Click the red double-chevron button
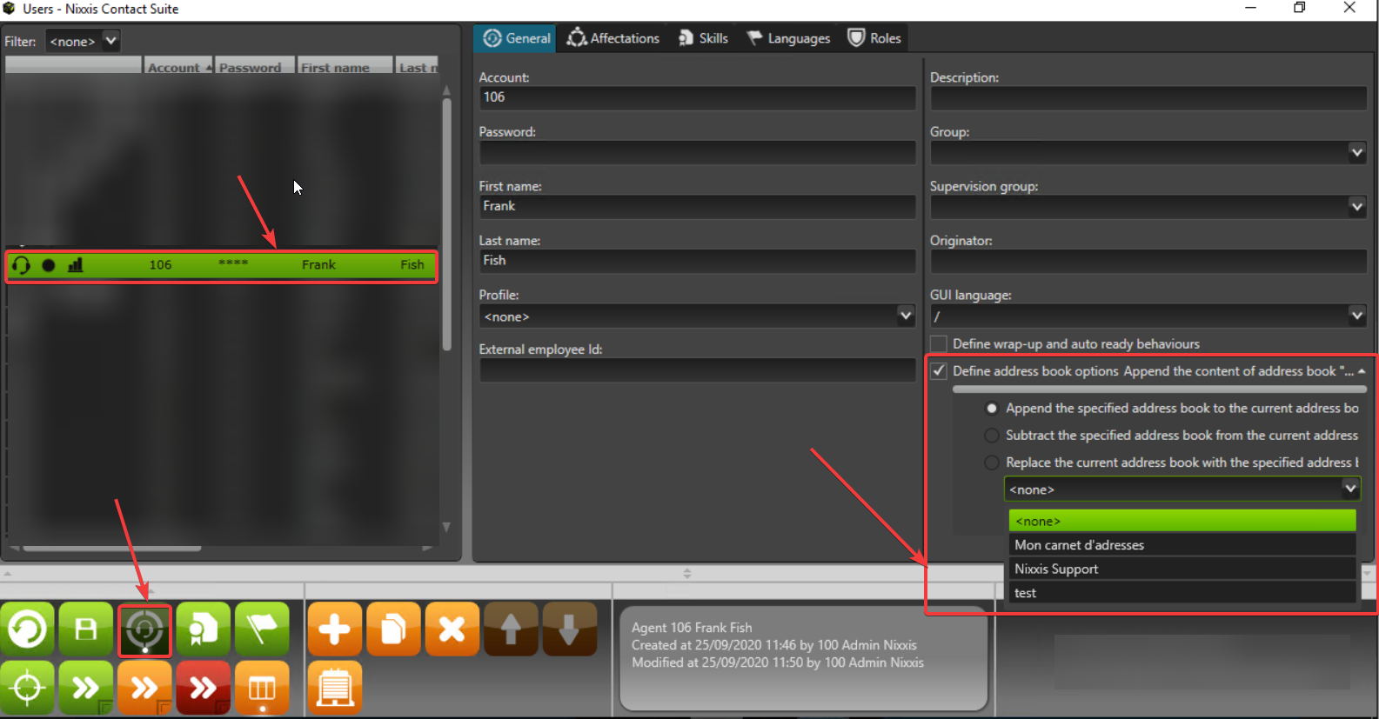This screenshot has width=1379, height=719. pos(204,688)
